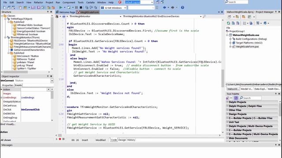Viewport: 282px width, 158px height.
Task: Select btnConnect: TButton in Structure tree
Action: point(28,56)
